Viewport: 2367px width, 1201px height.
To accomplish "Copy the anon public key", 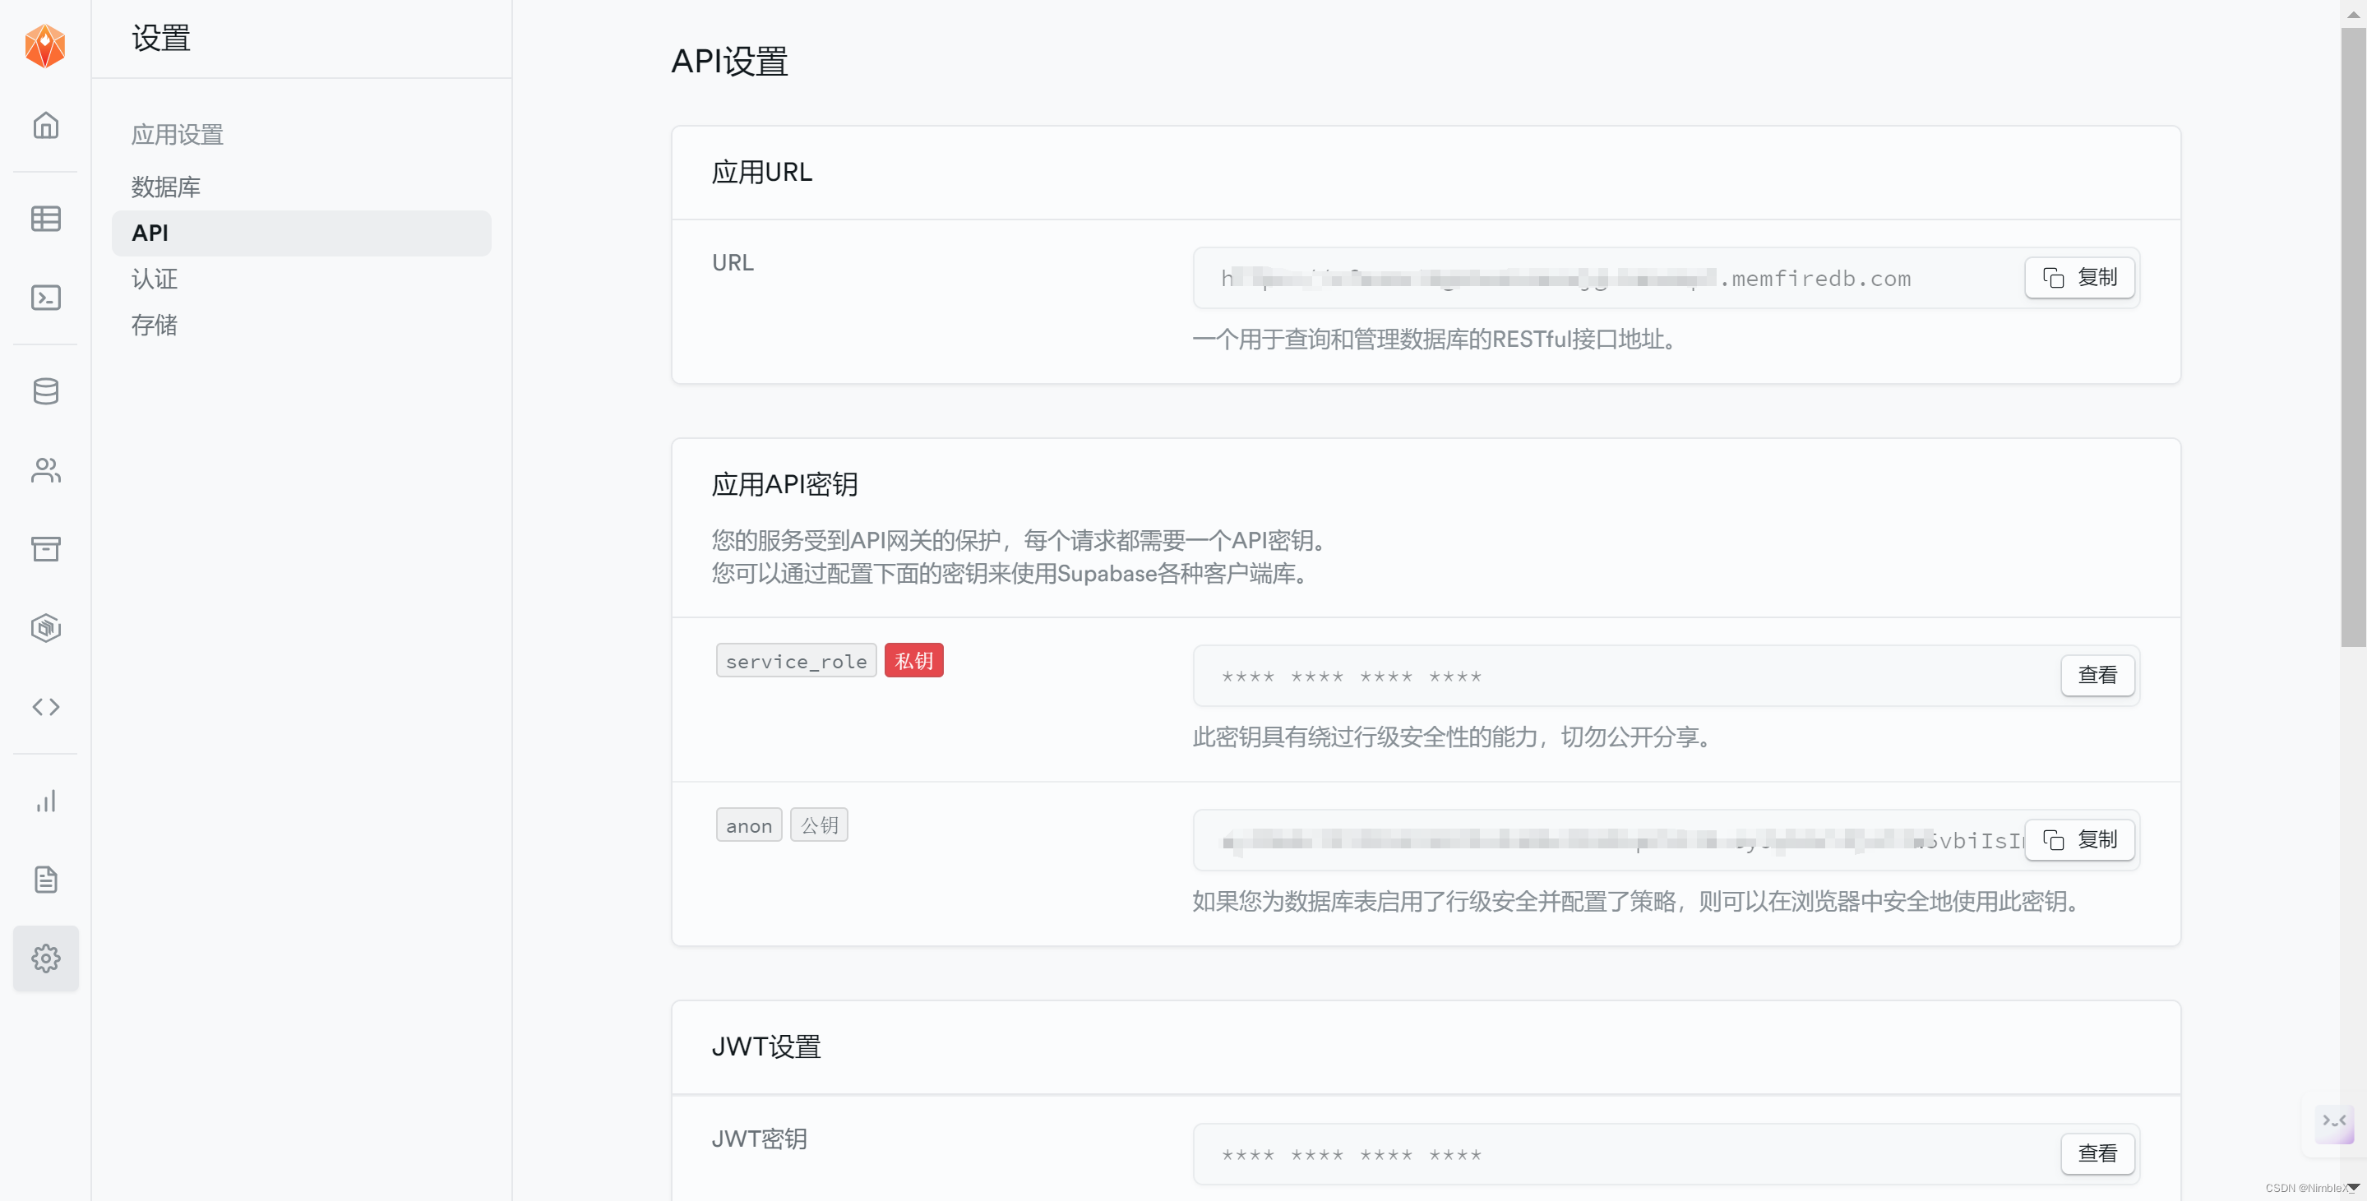I will [2079, 840].
